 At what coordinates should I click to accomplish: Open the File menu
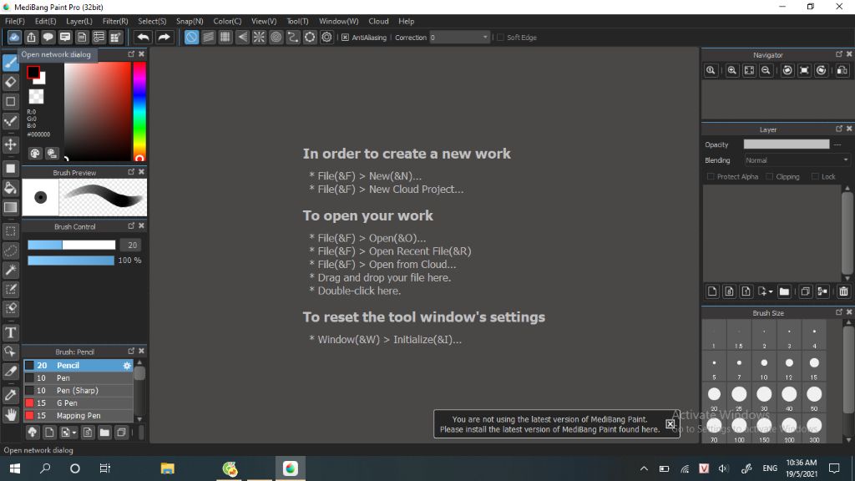coord(15,21)
